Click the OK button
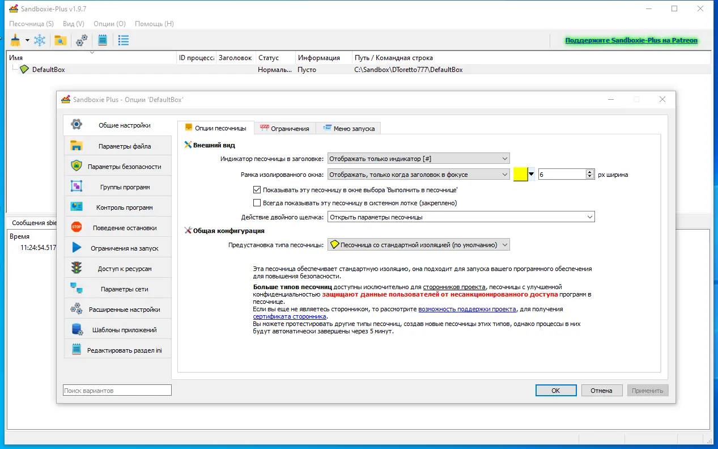The image size is (718, 449). (x=556, y=391)
